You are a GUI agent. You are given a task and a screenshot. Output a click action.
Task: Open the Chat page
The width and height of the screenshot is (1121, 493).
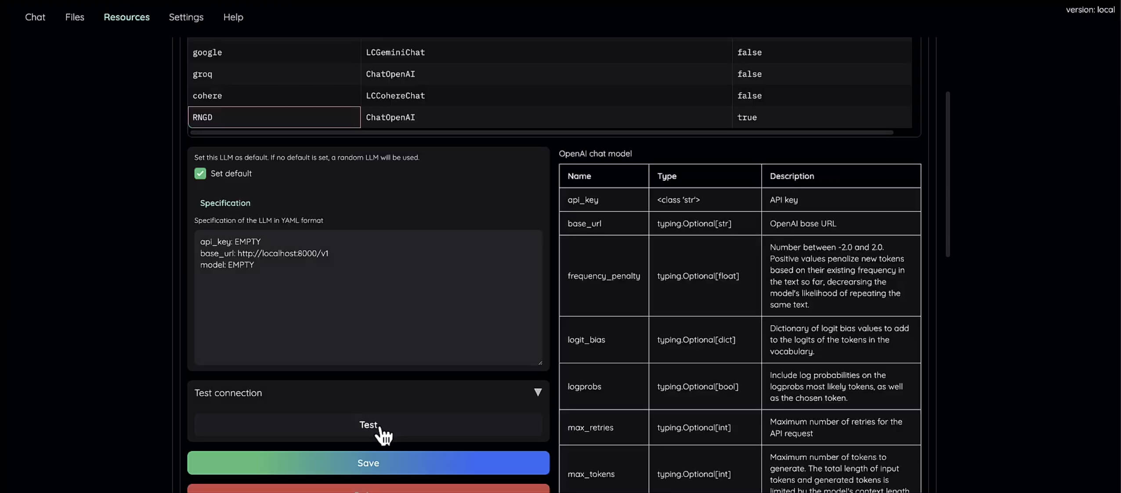point(35,17)
